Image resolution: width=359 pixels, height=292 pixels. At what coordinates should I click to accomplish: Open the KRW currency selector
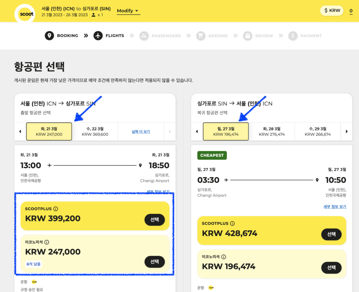pos(332,11)
